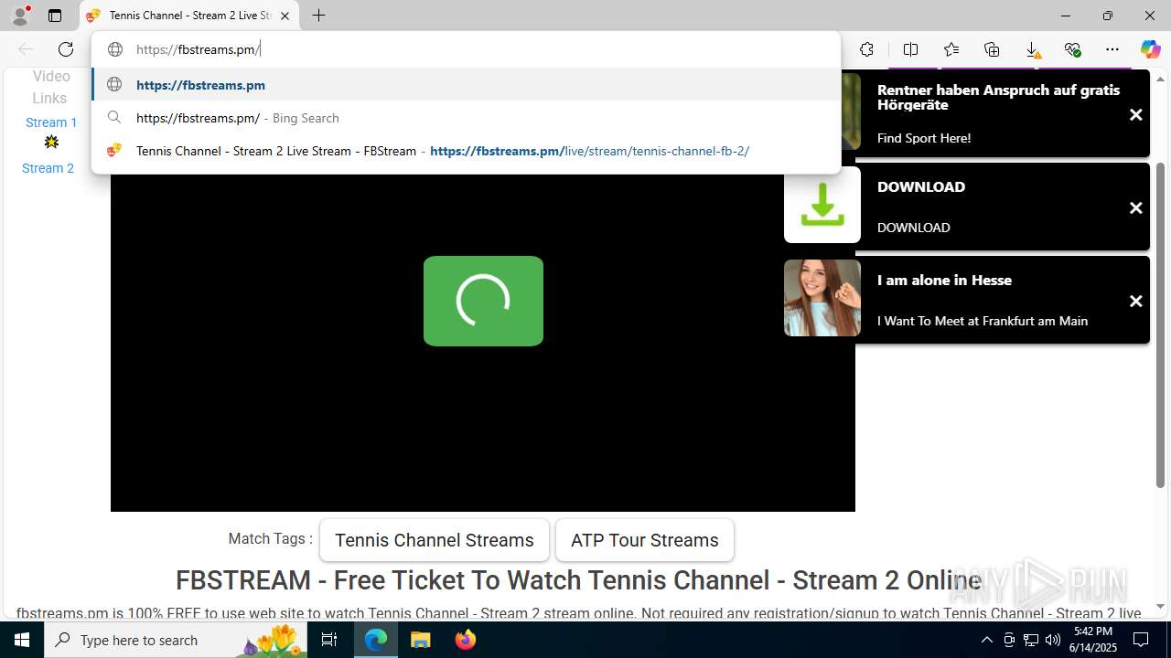The height and width of the screenshot is (658, 1171).
Task: Click the green loading player button
Action: pos(483,301)
